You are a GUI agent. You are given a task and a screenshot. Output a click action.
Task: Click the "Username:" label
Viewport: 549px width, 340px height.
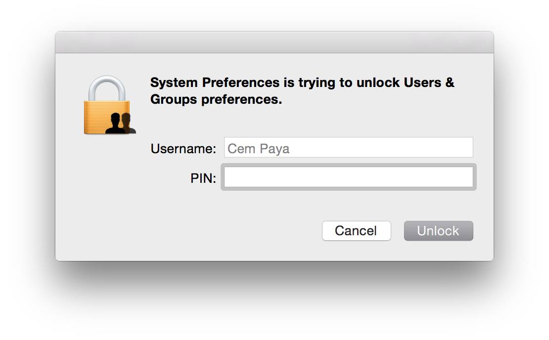[183, 149]
